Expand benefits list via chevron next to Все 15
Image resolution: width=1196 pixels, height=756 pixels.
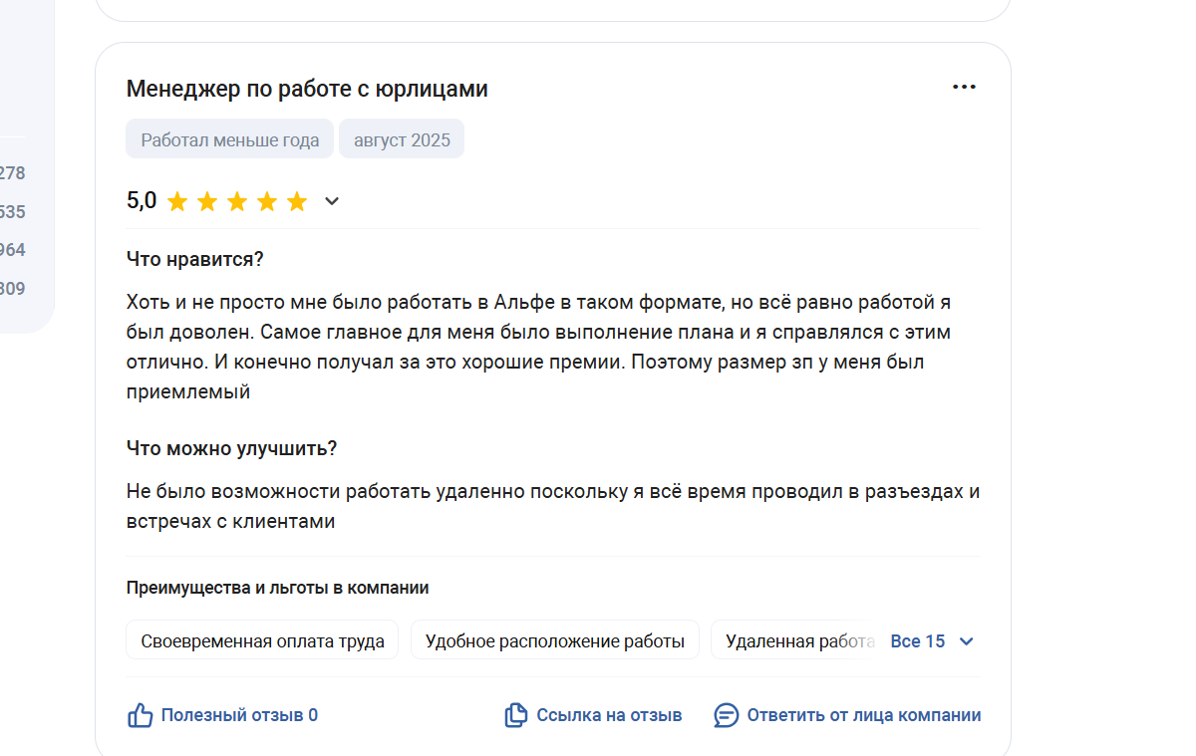click(966, 641)
